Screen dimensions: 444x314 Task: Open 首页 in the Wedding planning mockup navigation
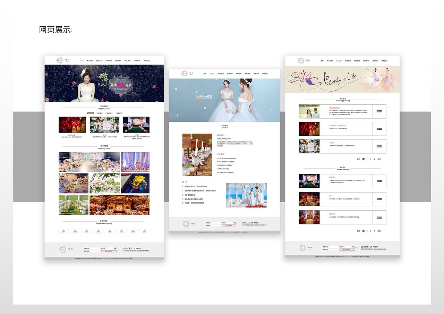click(322, 61)
